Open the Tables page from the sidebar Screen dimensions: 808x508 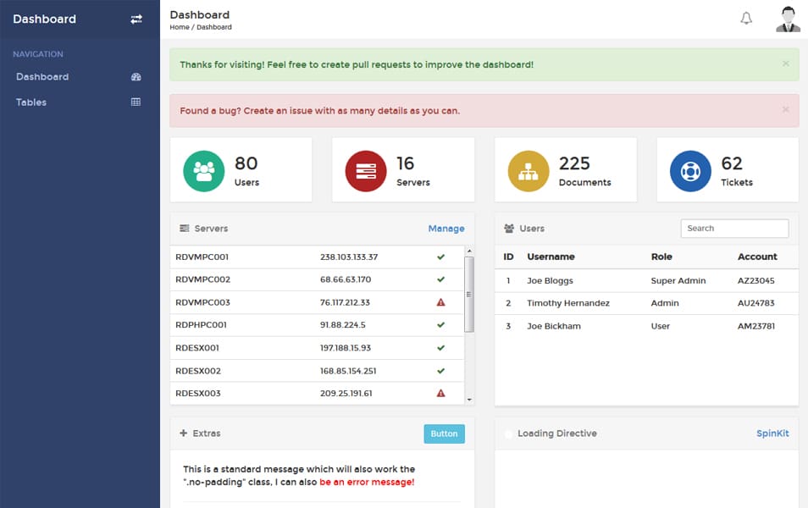pyautogui.click(x=30, y=102)
